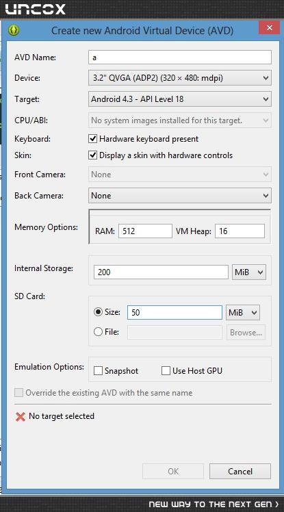
Task: Close the AVD dialog with red X
Action: coord(269,28)
